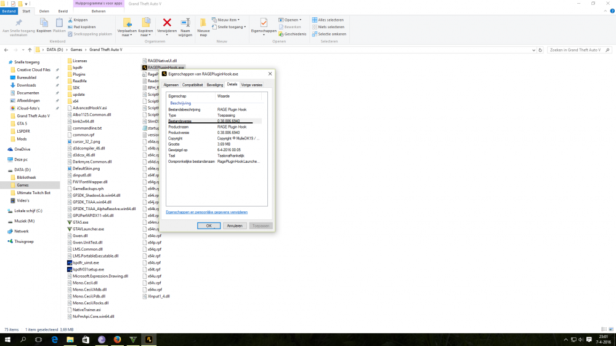Select GTAVLauncher.exe file

pos(88,229)
